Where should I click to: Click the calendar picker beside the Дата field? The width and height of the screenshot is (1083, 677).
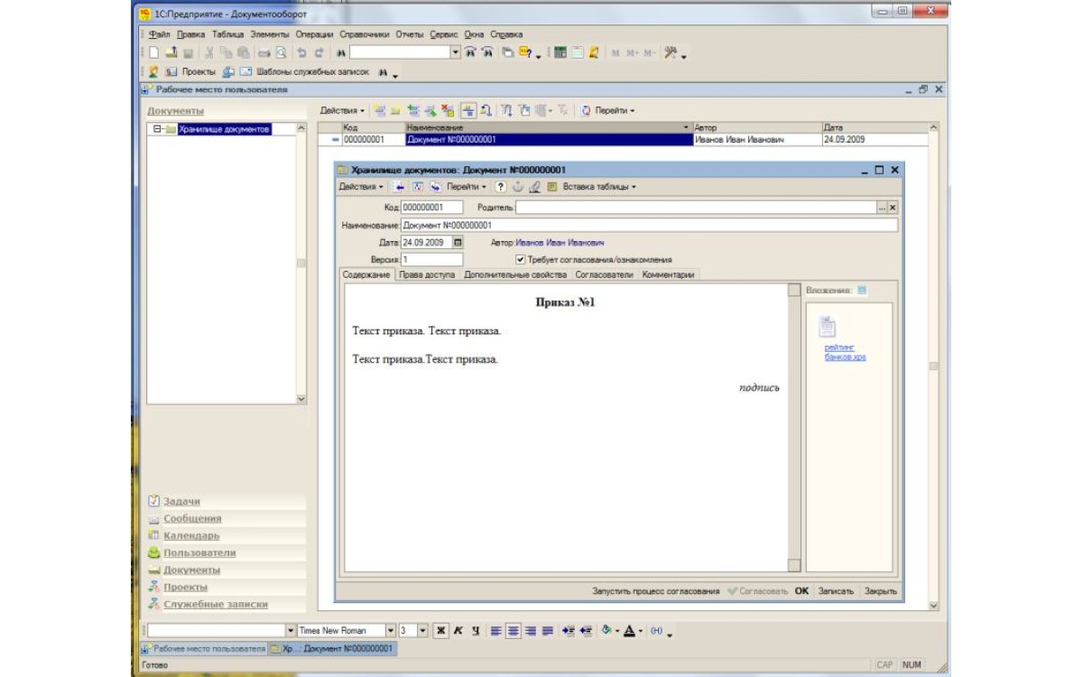coord(457,243)
